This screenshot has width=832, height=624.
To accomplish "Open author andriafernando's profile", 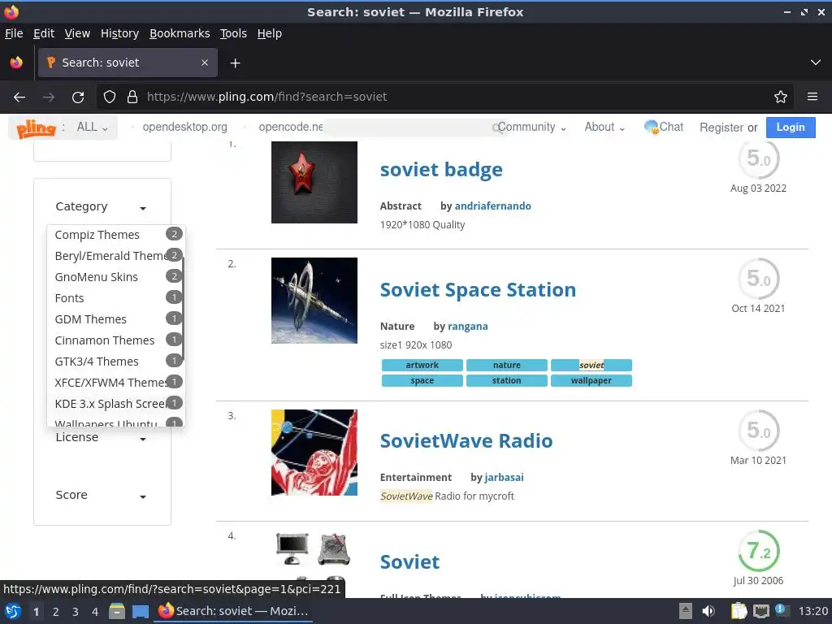I will pyautogui.click(x=492, y=206).
